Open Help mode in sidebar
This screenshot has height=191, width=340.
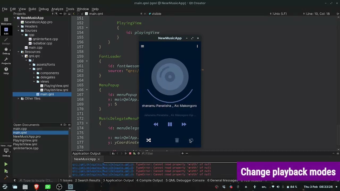point(6,71)
